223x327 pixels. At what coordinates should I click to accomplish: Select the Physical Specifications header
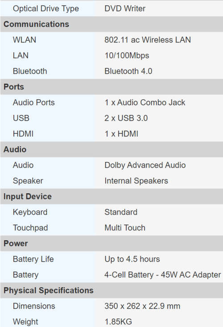[x=111, y=290]
